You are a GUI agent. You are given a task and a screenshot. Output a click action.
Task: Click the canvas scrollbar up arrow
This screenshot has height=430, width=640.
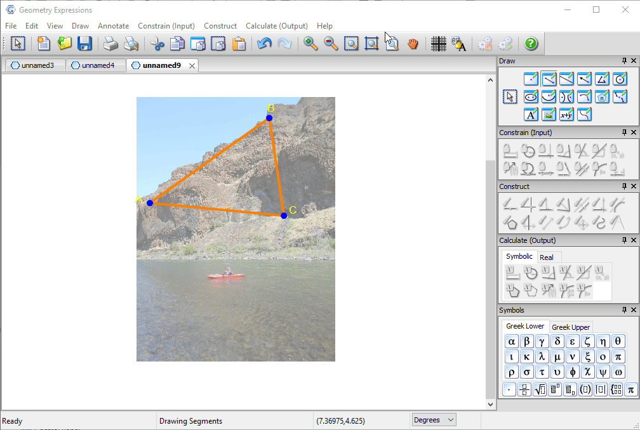[490, 81]
